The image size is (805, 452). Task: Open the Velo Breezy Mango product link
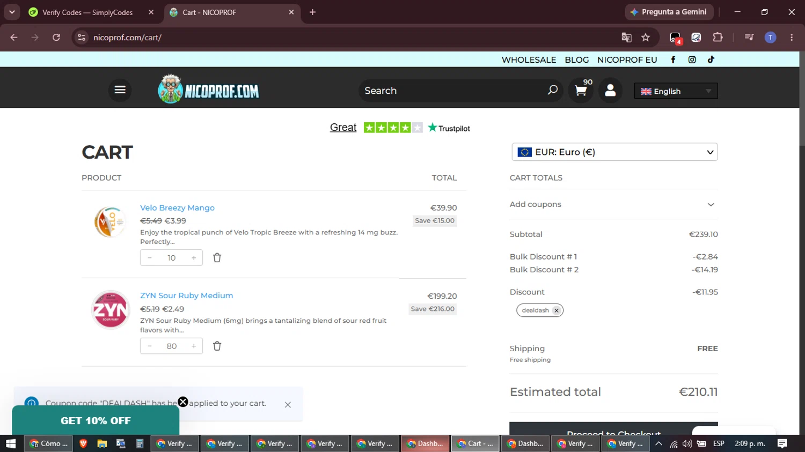tap(177, 208)
